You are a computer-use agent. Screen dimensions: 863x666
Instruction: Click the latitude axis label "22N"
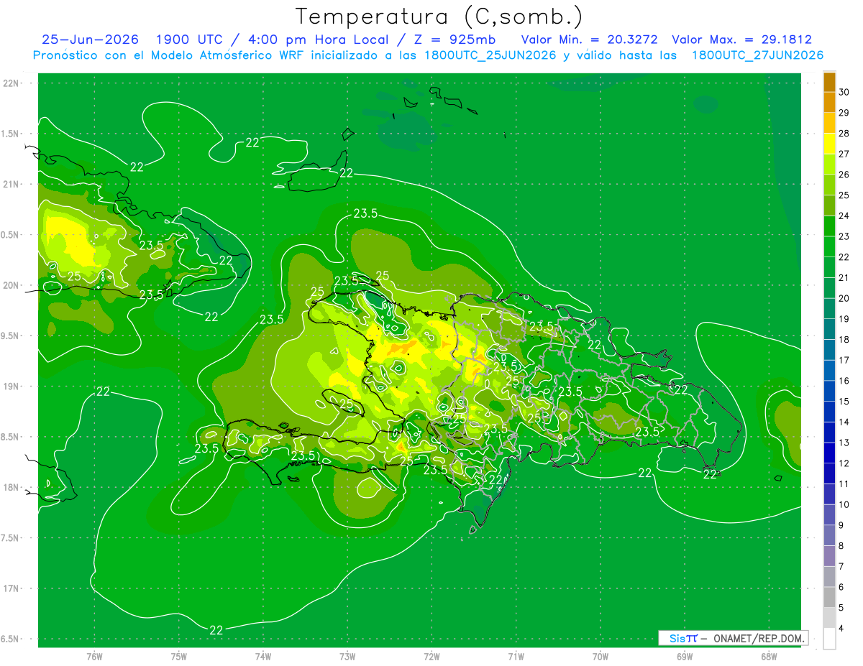(x=12, y=83)
